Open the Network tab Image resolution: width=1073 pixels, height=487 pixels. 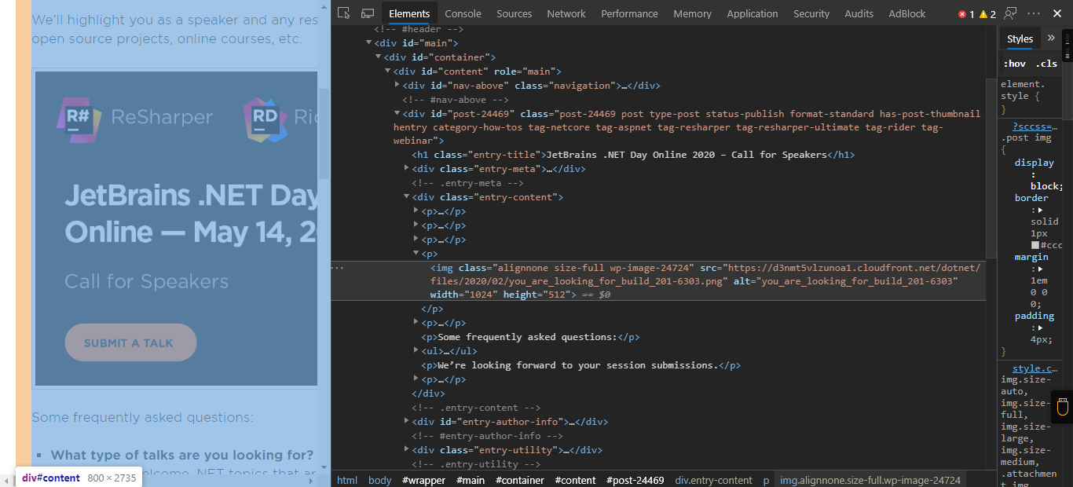[566, 13]
